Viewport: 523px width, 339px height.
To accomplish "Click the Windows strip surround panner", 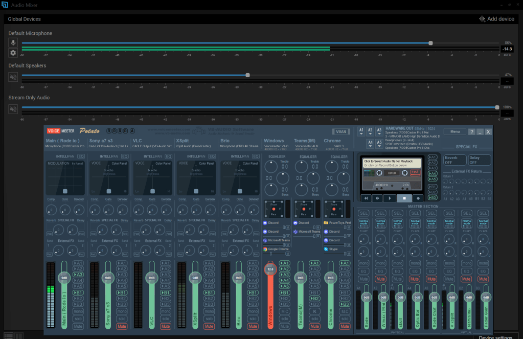I will [x=274, y=209].
